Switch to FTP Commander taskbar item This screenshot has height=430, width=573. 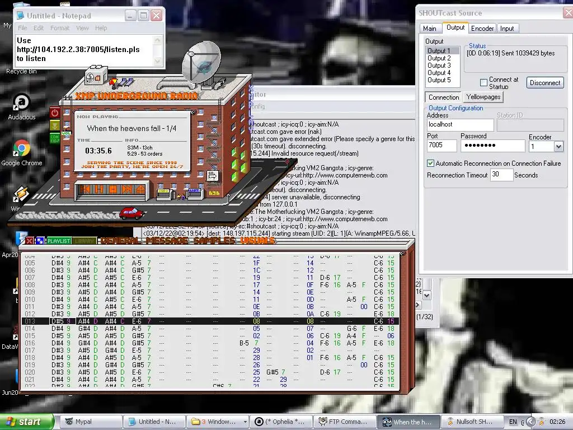point(345,422)
